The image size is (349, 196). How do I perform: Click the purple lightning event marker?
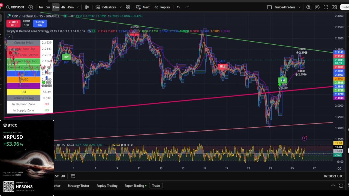pos(305,138)
